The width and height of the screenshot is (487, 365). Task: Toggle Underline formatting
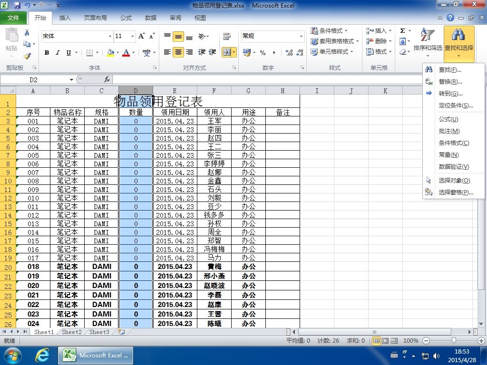[x=68, y=53]
